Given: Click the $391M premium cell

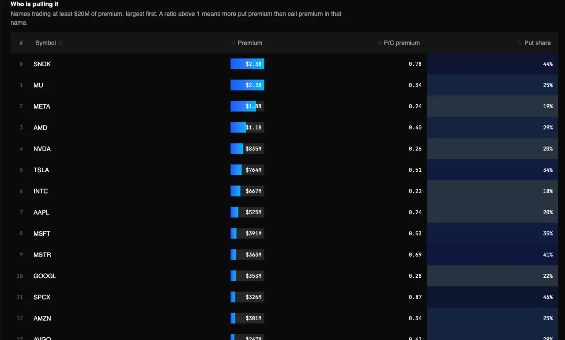Looking at the screenshot, I should coord(247,234).
